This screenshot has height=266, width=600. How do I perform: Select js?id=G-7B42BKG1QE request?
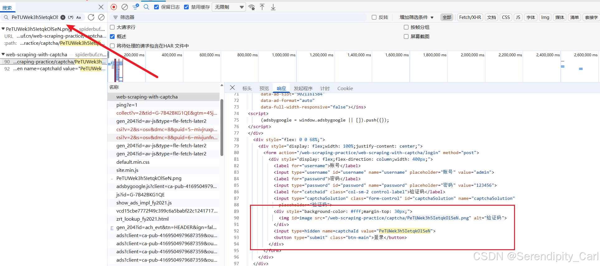(163, 195)
